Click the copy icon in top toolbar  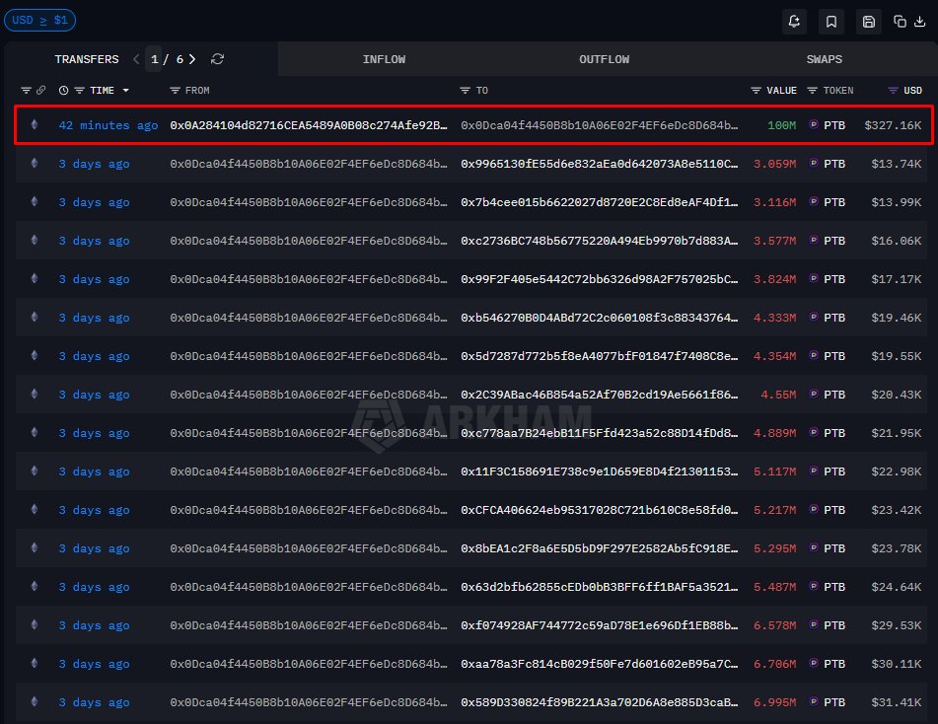point(900,21)
